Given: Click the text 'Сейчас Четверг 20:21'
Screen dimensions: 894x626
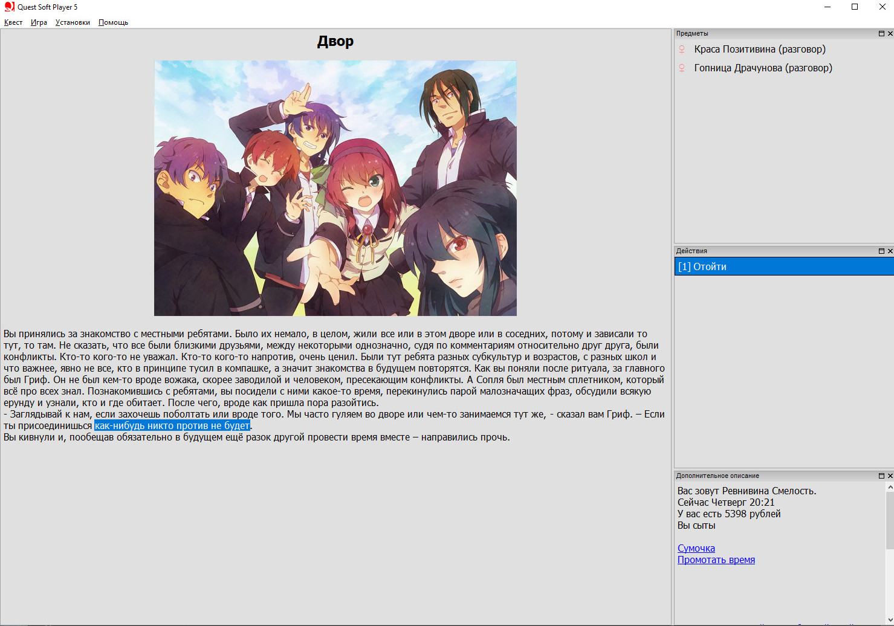Looking at the screenshot, I should (x=726, y=503).
